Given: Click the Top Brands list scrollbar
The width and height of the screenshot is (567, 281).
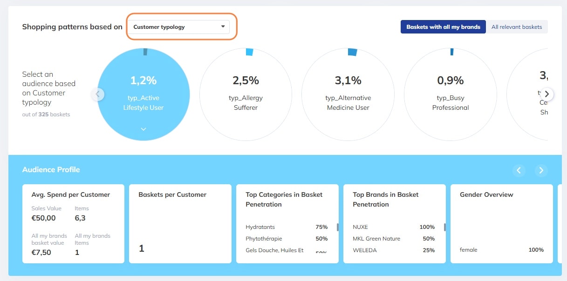Looking at the screenshot, I should pos(445,227).
